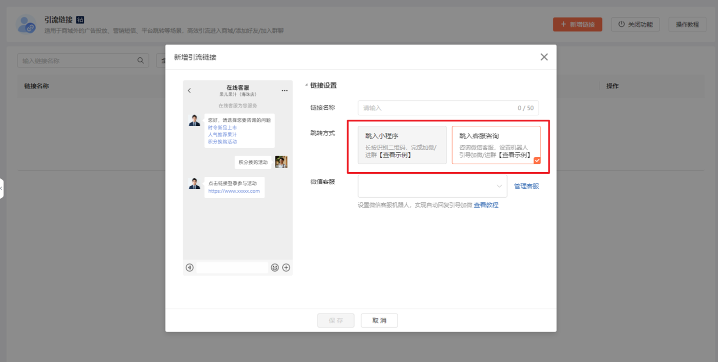Expand the left sidebar collapse handle

tap(1, 188)
